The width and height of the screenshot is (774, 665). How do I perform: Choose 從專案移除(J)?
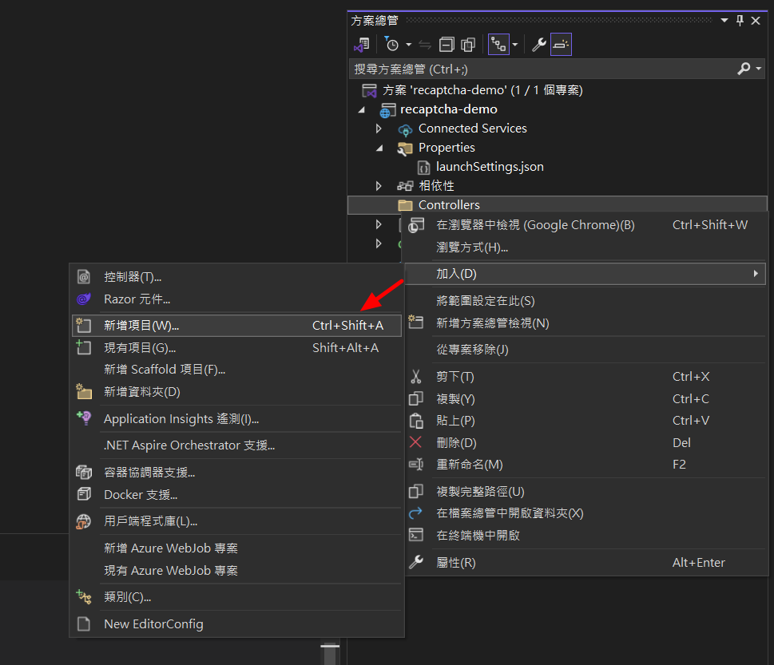(x=585, y=350)
